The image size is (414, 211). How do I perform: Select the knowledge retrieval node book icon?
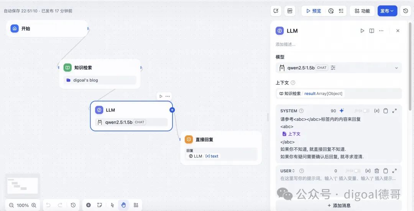tap(67, 67)
